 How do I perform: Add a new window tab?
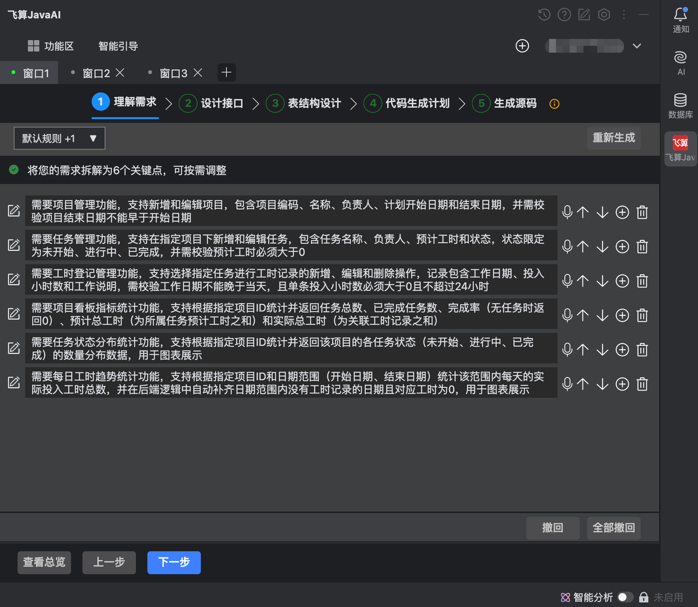pyautogui.click(x=226, y=73)
